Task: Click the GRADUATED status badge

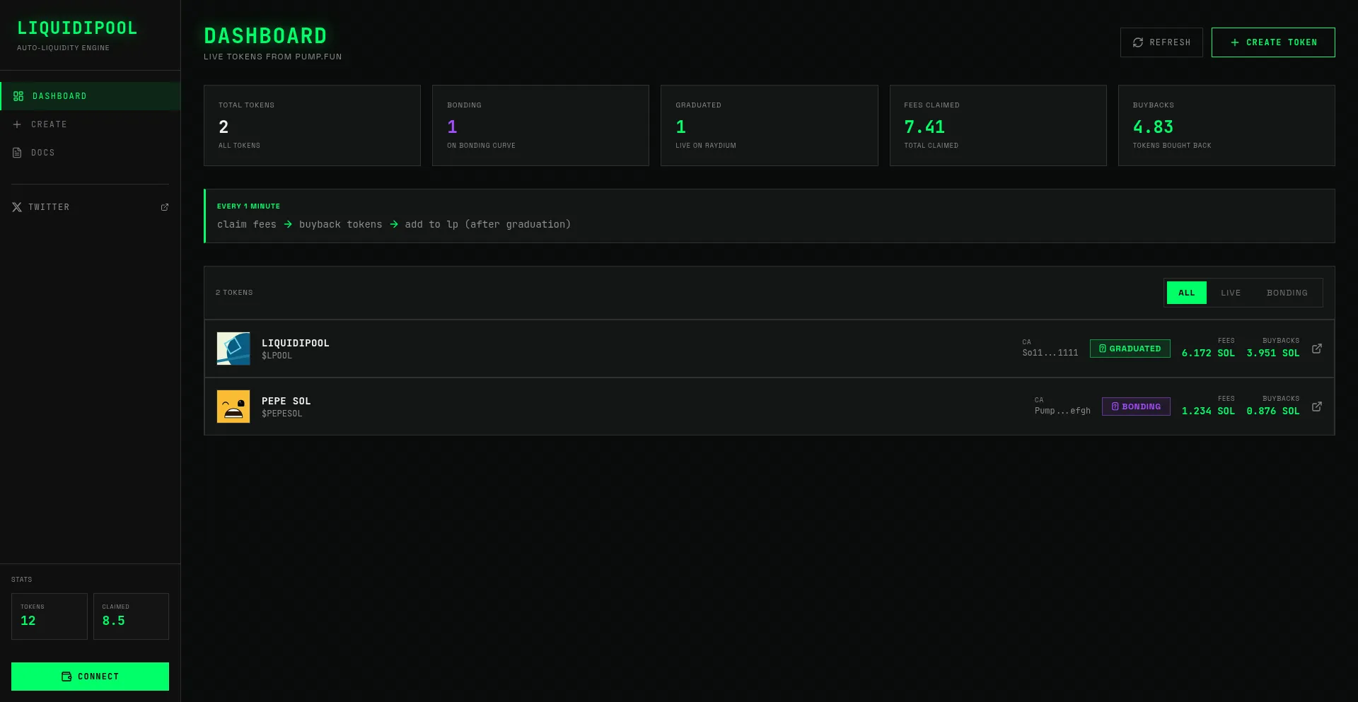Action: pyautogui.click(x=1130, y=349)
